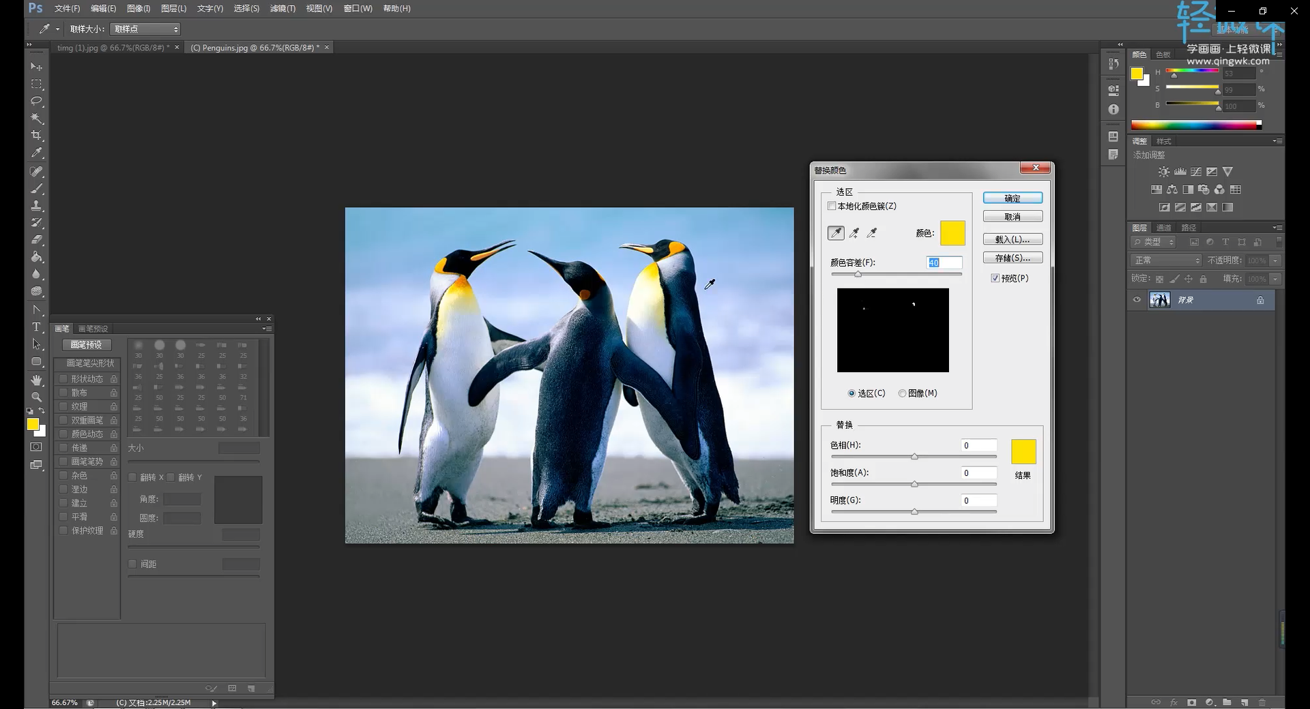Confirm Replace Color with OK button
The image size is (1310, 709).
click(x=1013, y=198)
